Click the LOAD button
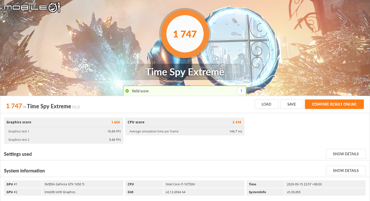The width and height of the screenshot is (370, 201). 267,104
